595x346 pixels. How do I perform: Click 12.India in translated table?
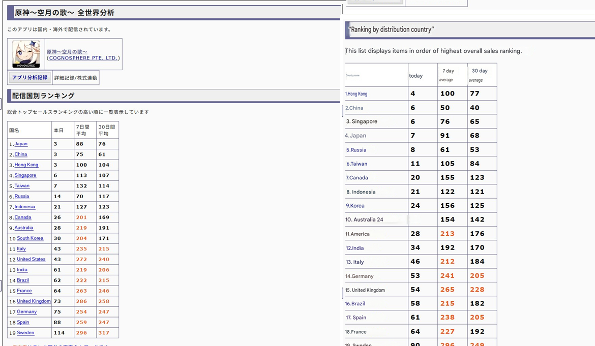(x=355, y=248)
